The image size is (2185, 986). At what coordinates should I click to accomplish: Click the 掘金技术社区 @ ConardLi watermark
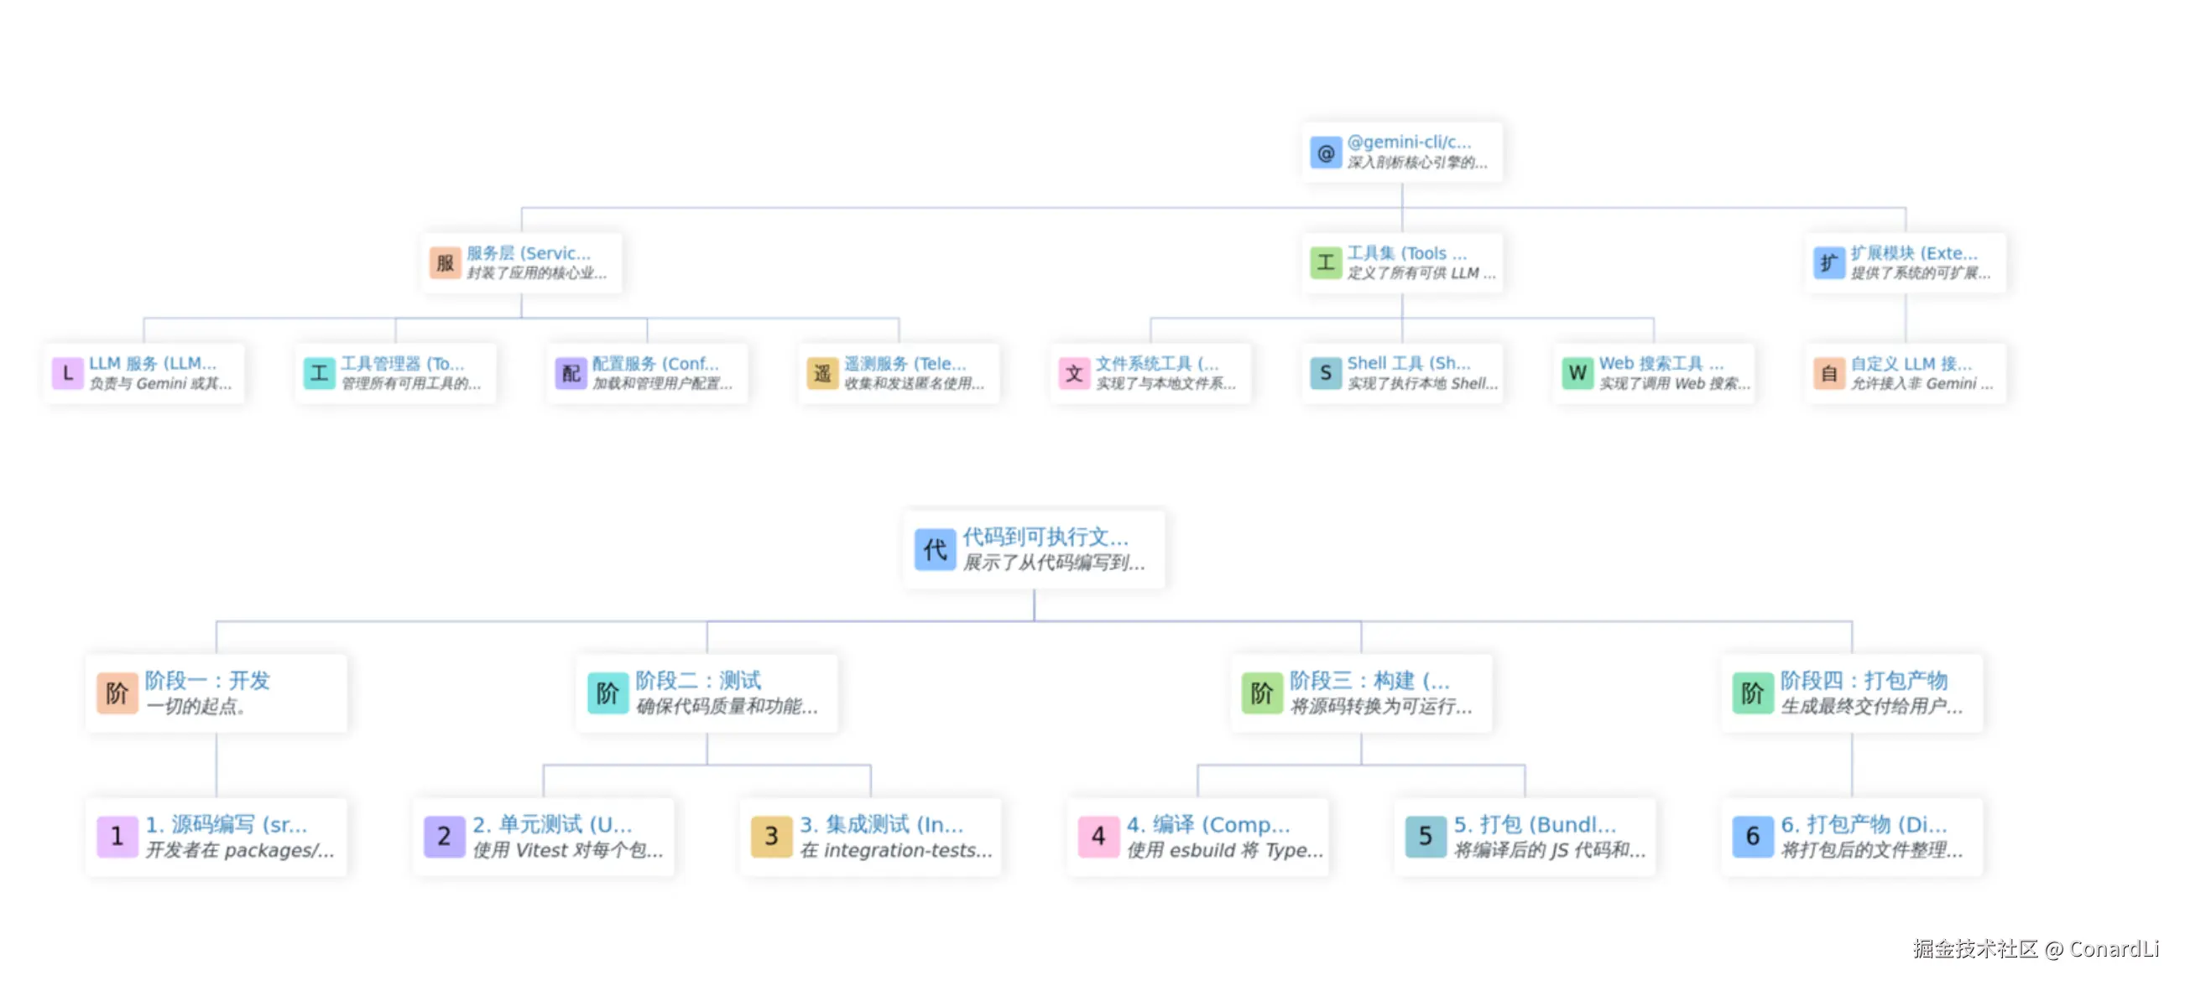click(2034, 949)
